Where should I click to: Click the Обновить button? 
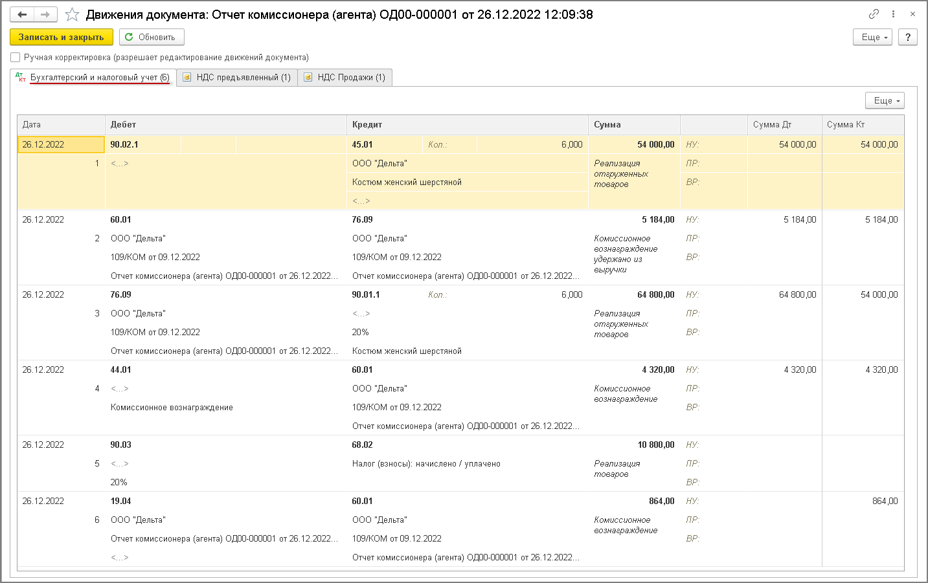click(152, 38)
